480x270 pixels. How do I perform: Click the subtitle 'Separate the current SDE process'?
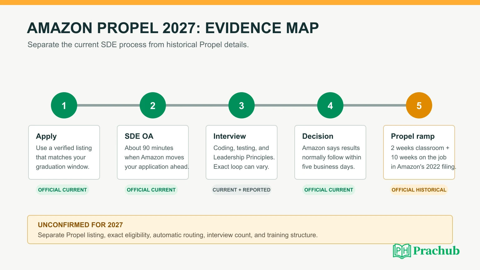point(138,44)
